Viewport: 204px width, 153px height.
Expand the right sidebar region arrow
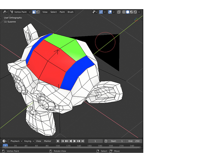click(142, 19)
